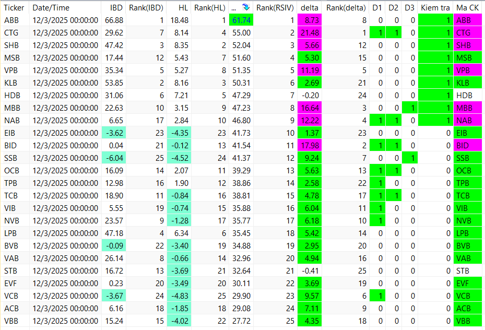The height and width of the screenshot is (330, 485).
Task: Click the IBD value -6.04
Action: click(x=114, y=158)
